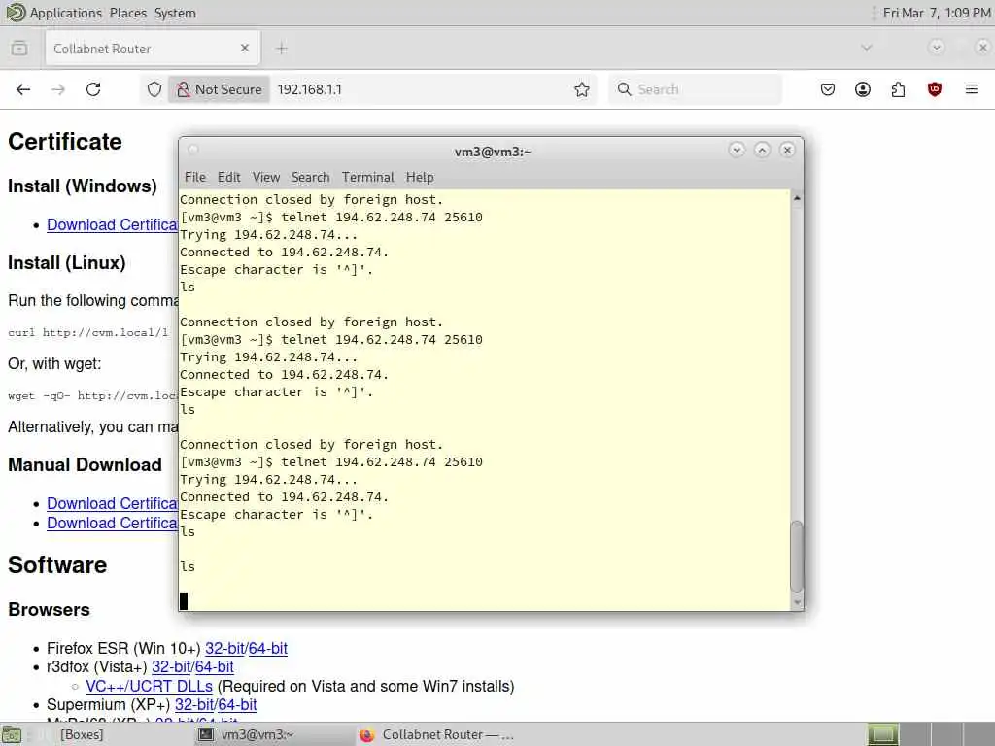Open the Pocket save icon
The height and width of the screenshot is (746, 995).
(x=828, y=89)
